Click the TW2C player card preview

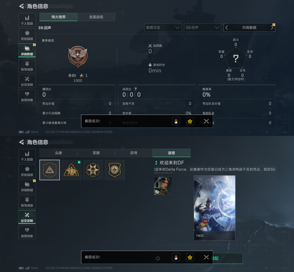215,208
